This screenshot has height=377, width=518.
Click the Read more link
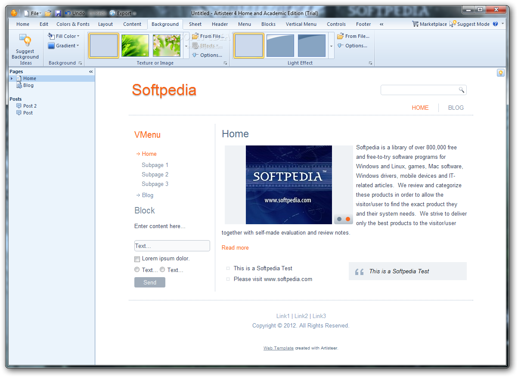pos(235,247)
